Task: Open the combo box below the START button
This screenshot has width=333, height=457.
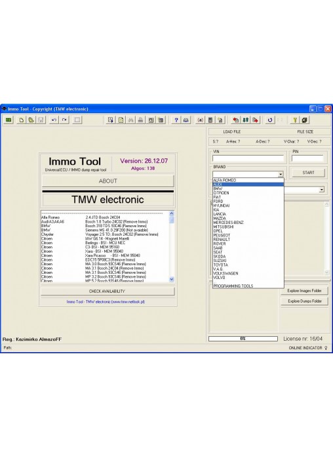Action: point(322,190)
